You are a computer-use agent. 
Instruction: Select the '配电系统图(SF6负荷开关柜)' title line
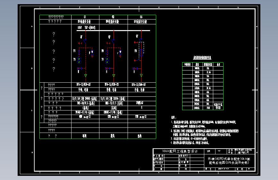[x=229, y=163]
